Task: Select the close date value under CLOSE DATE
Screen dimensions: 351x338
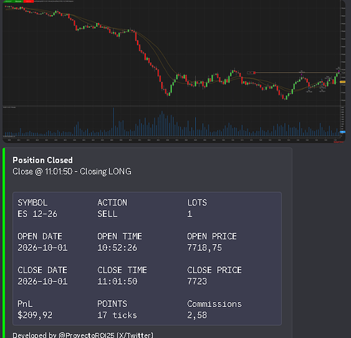Action: (43, 281)
